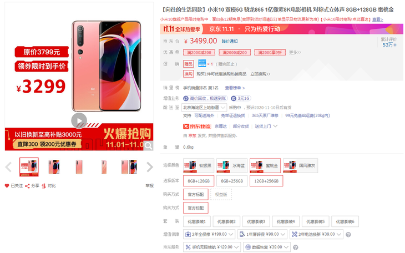
Task: Select the 冰海蓝 color option
Action: click(x=232, y=165)
